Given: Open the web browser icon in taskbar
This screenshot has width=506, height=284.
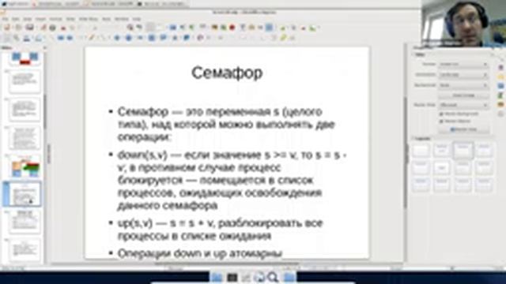Looking at the screenshot, I should [x=259, y=277].
